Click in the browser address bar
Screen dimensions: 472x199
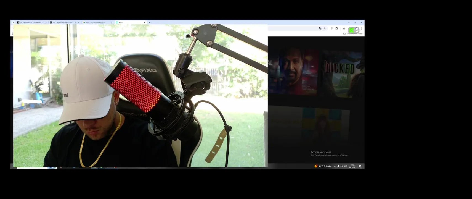(x=293, y=28)
